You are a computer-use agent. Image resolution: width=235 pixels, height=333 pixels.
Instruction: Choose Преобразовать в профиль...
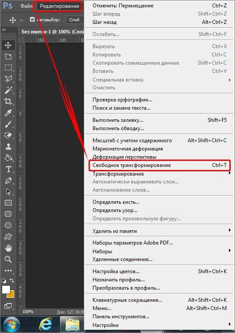click(x=159, y=288)
